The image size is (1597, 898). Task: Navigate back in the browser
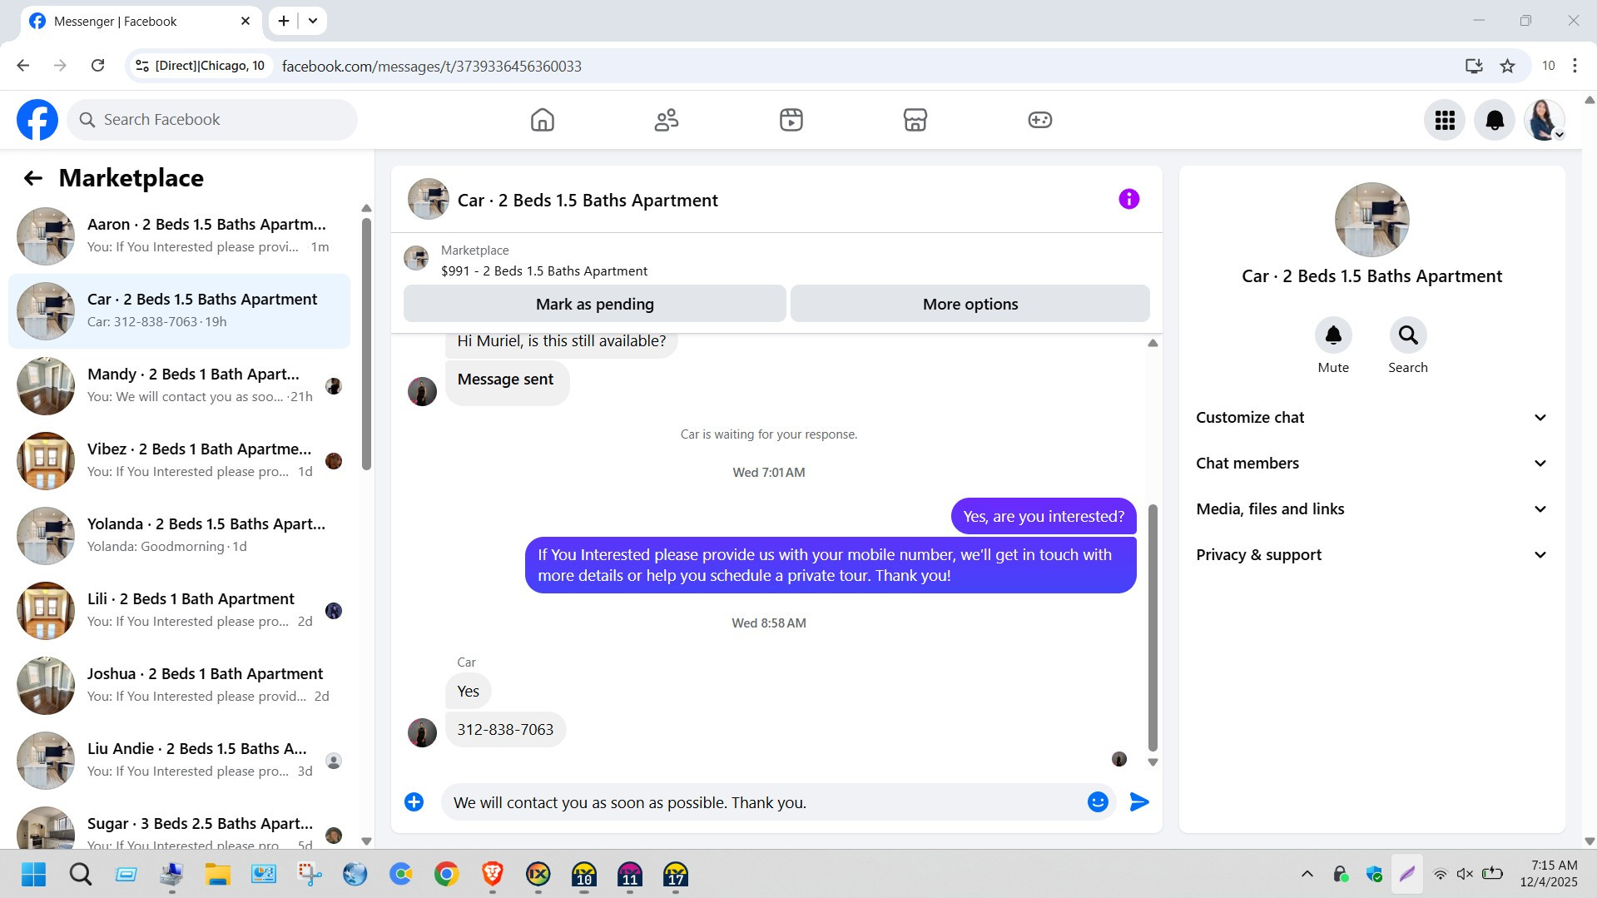(x=23, y=66)
